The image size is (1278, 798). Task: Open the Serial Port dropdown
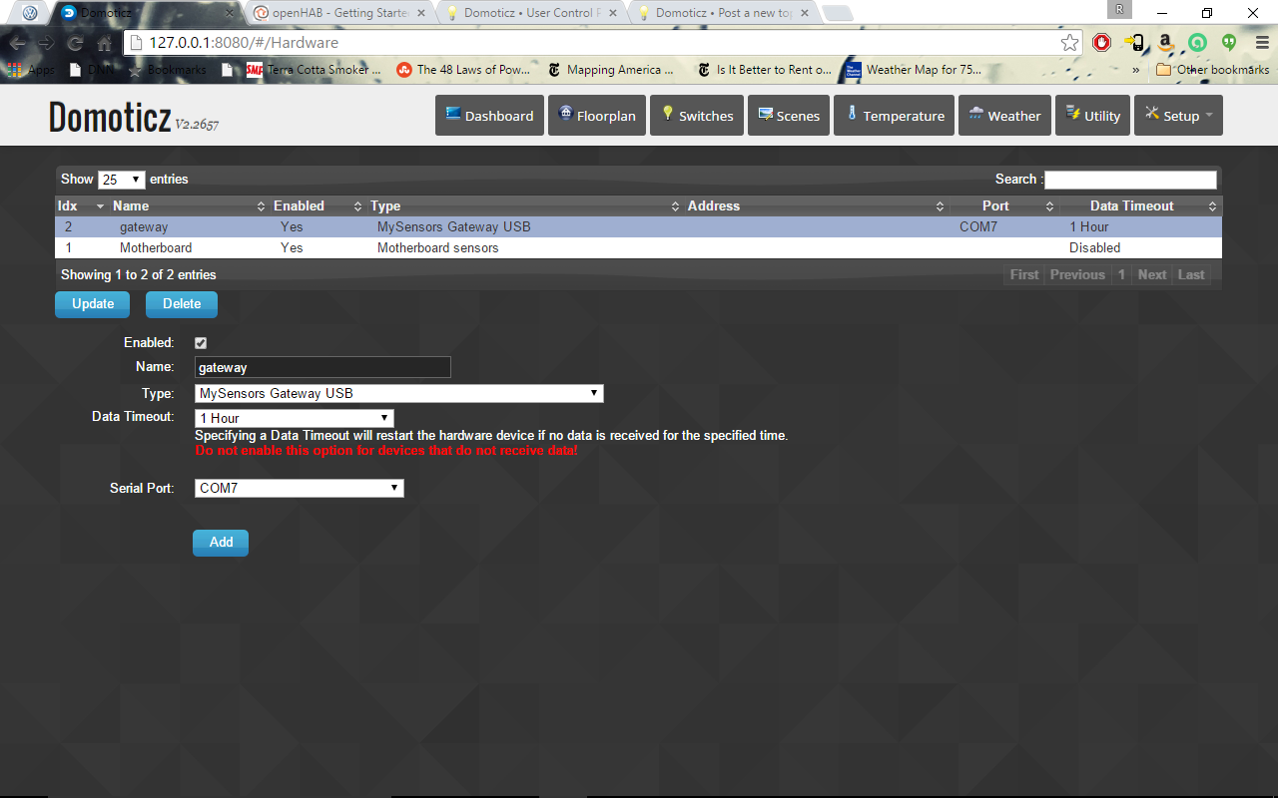coord(300,488)
